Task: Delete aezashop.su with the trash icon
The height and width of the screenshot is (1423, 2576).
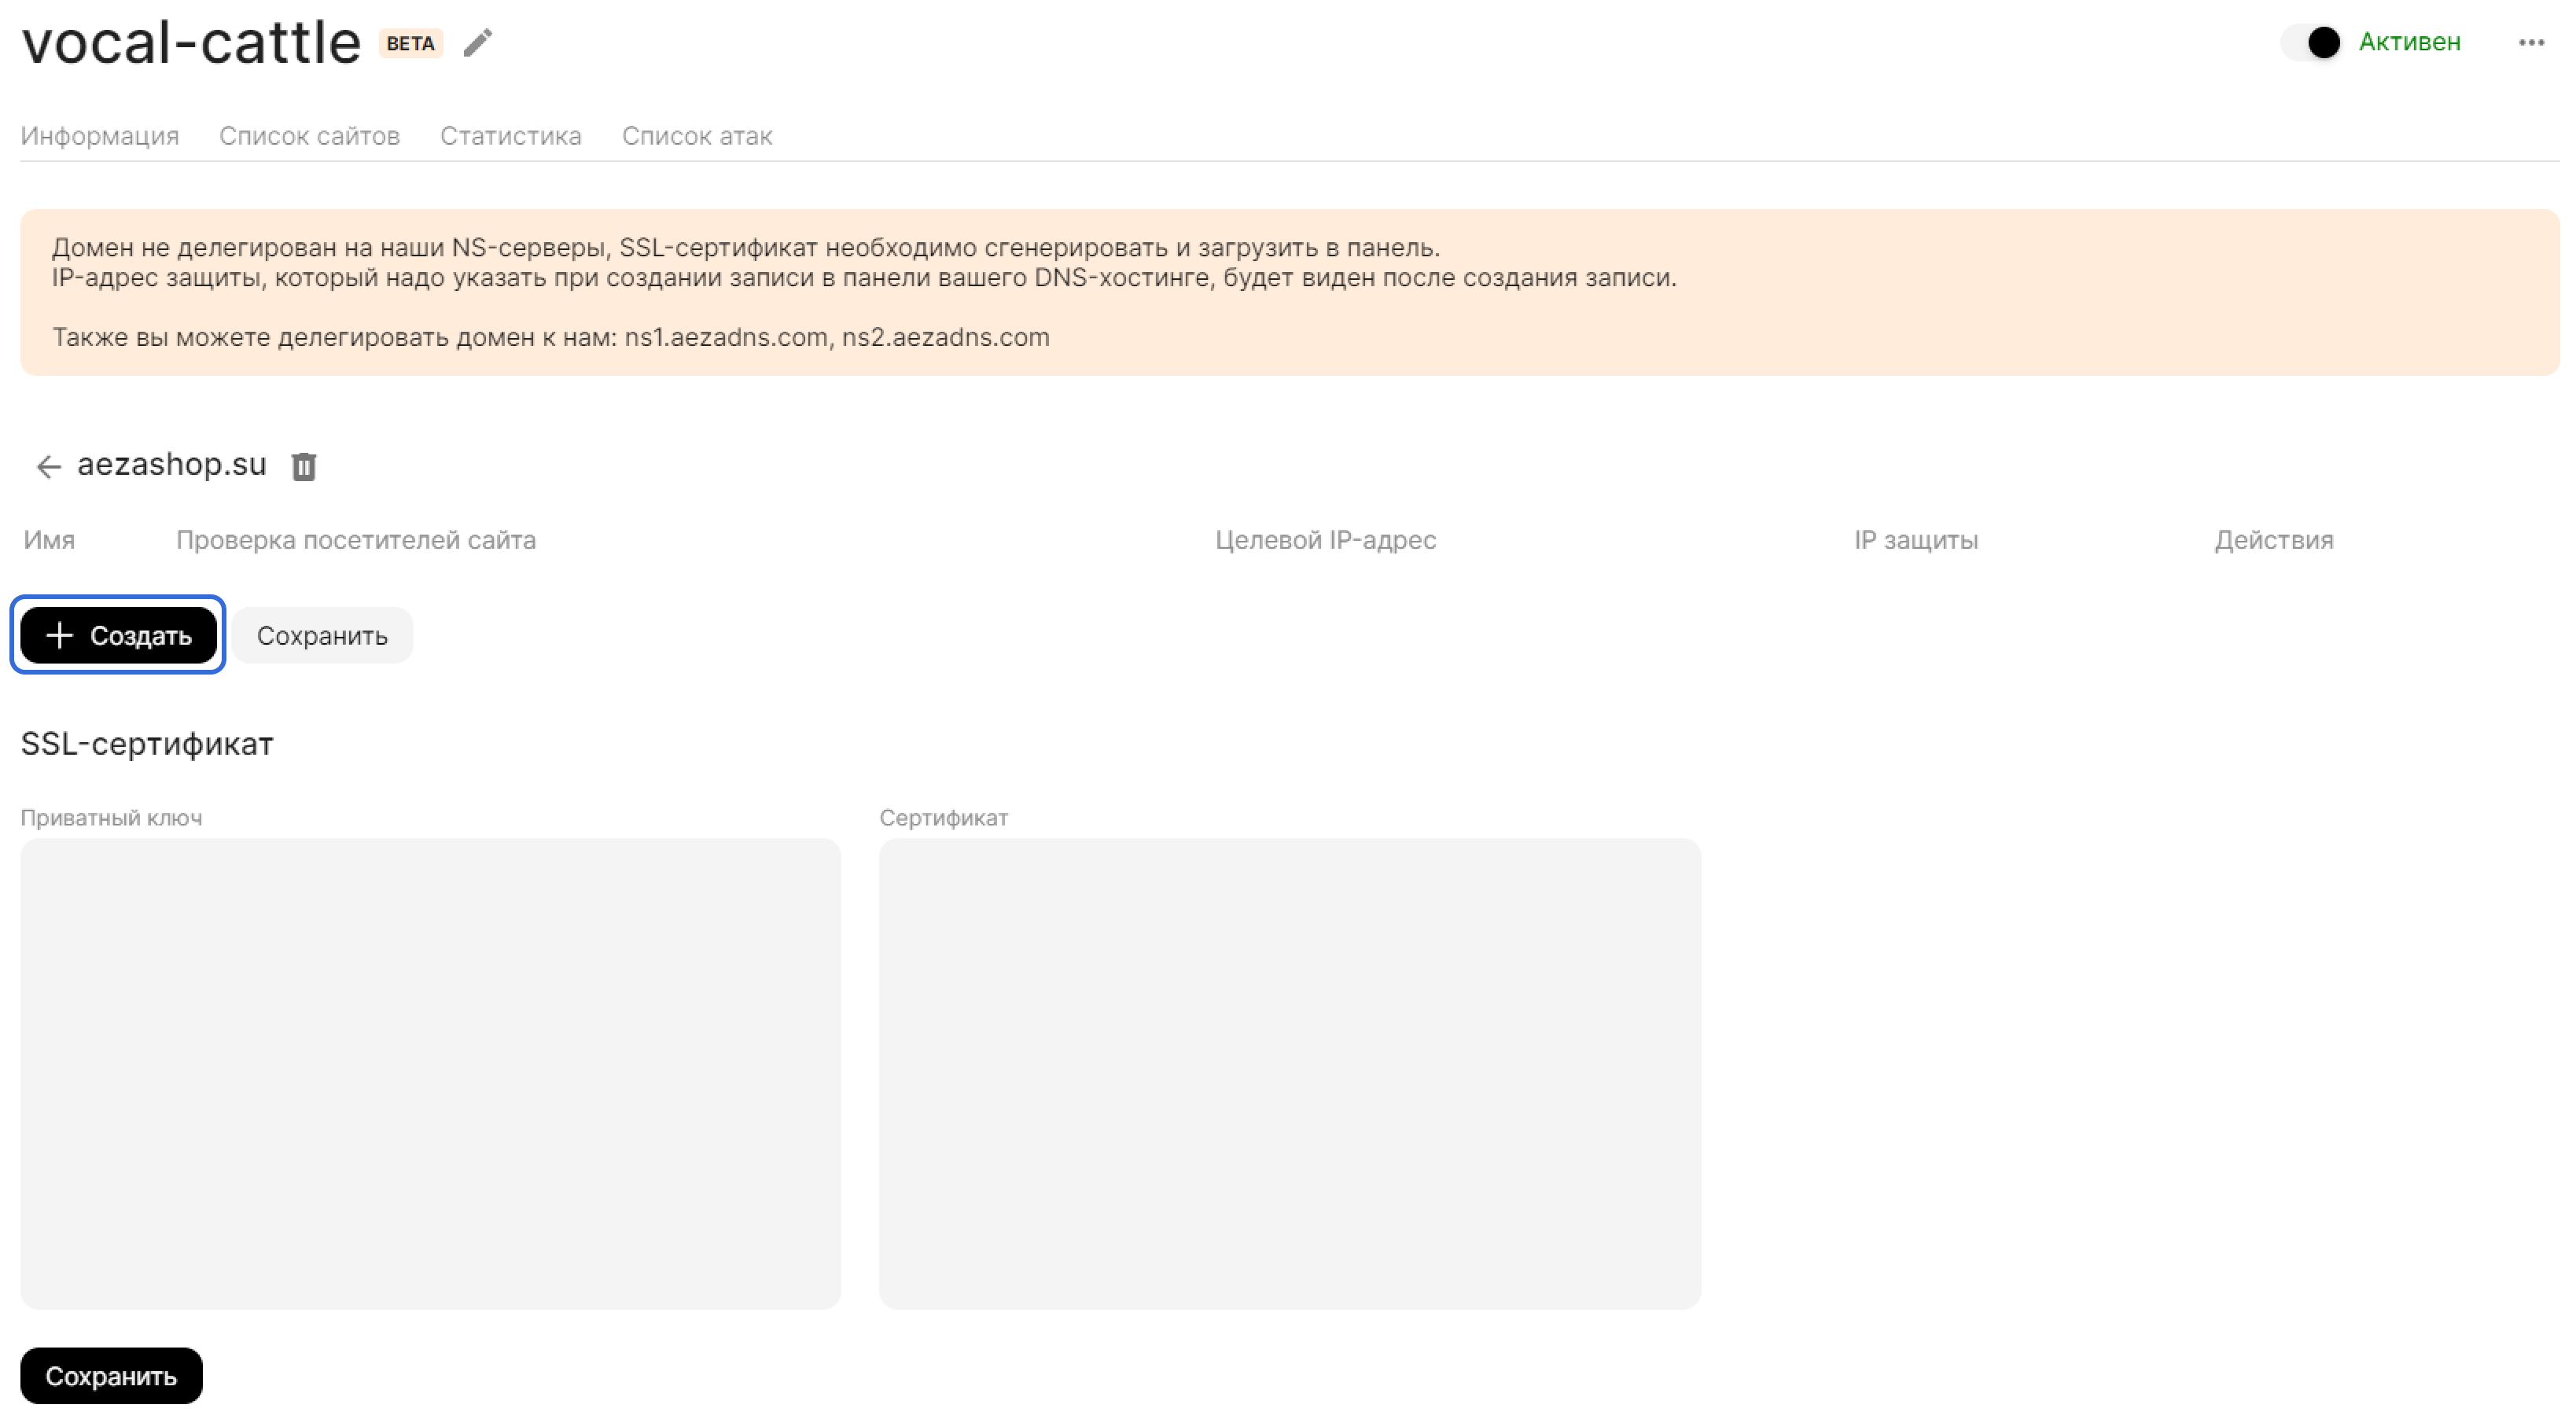Action: point(304,466)
